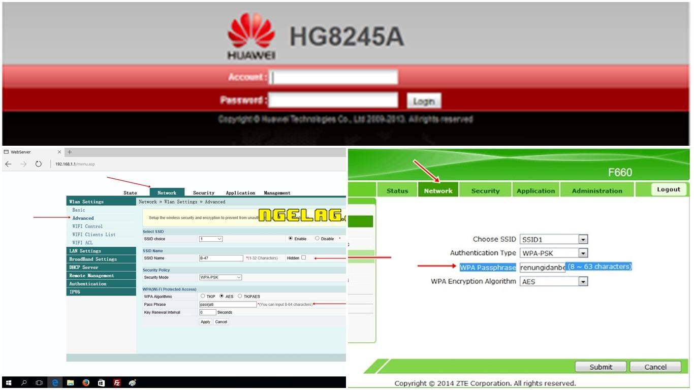
Task: Click the Submit button
Action: (x=601, y=367)
